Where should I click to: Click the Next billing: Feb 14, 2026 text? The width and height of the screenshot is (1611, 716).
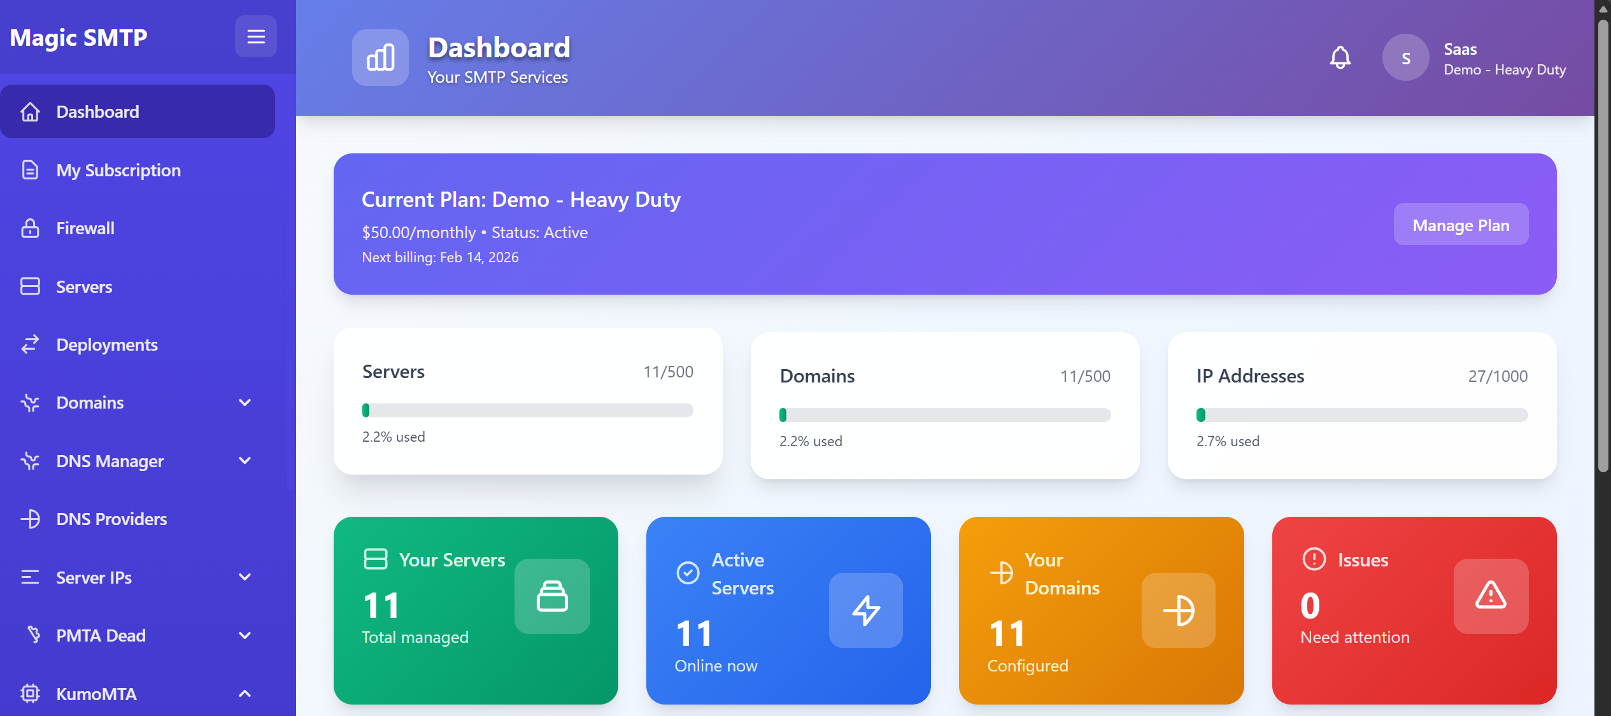(x=440, y=257)
